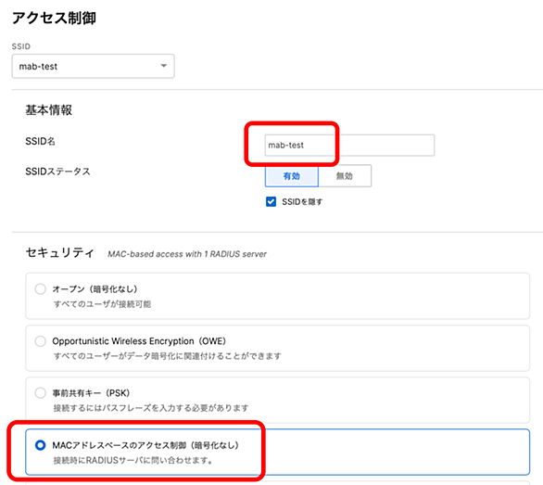
Task: Select the MACアドレスベースのアクセス制御 radio button
Action: pos(40,445)
